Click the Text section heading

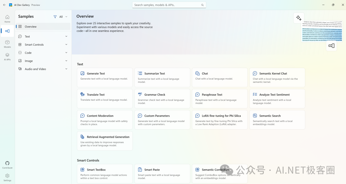coord(80,64)
